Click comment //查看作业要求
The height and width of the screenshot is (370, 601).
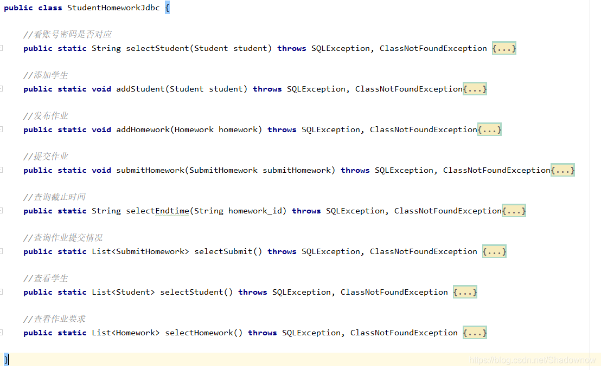54,319
